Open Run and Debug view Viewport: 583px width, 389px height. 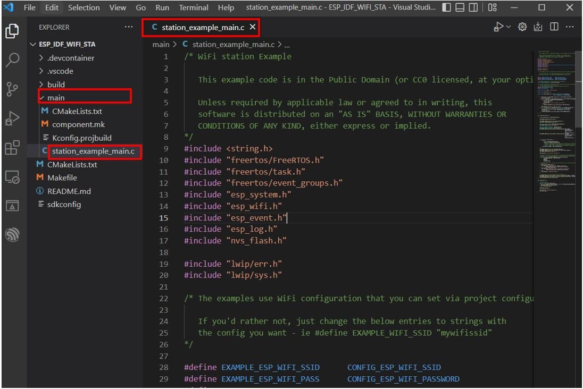[12, 118]
